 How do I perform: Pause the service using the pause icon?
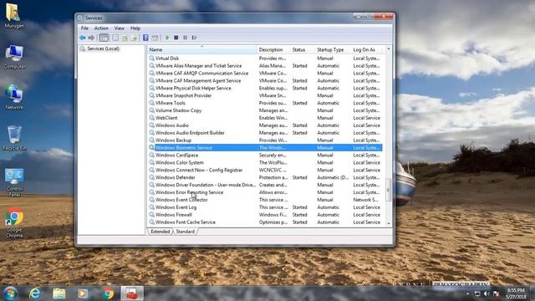click(185, 38)
